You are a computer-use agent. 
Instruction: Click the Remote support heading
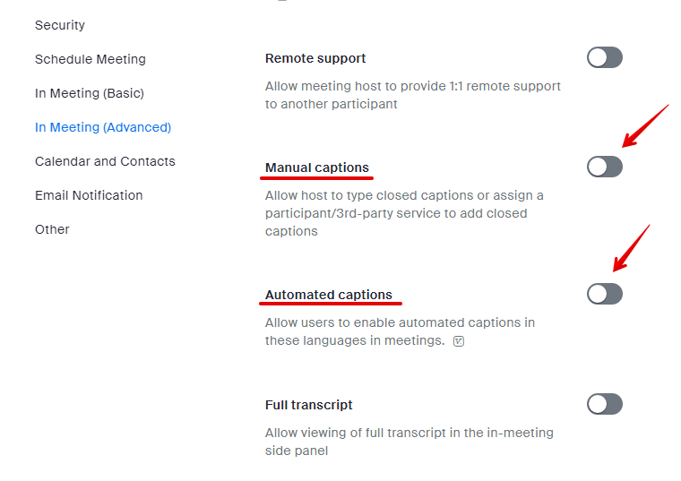(315, 58)
